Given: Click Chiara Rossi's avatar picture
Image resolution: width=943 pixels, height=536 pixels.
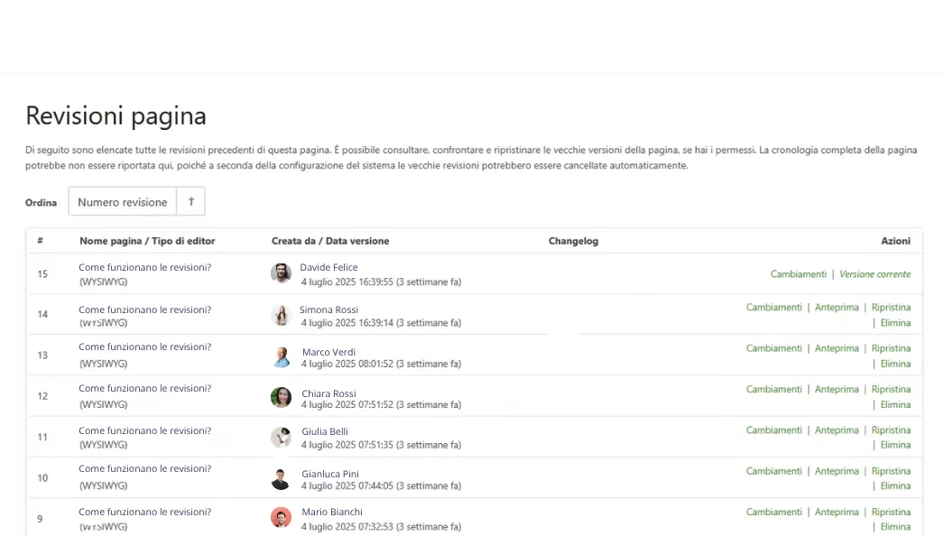Looking at the screenshot, I should [x=282, y=398].
